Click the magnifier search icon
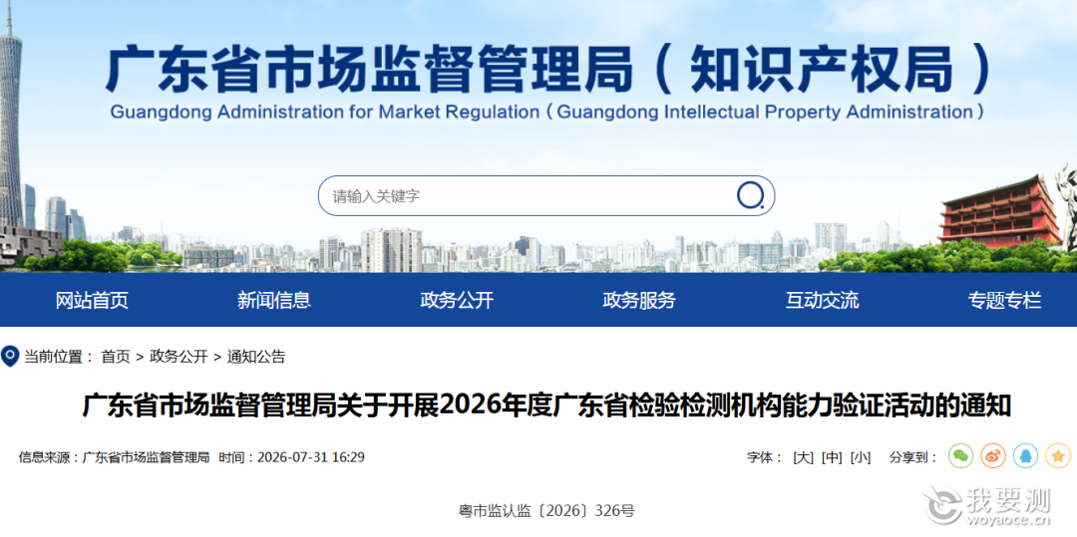 pyautogui.click(x=750, y=195)
